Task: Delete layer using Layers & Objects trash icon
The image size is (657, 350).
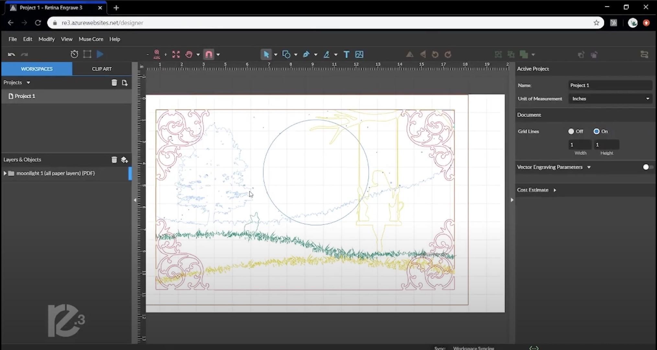Action: tap(114, 159)
